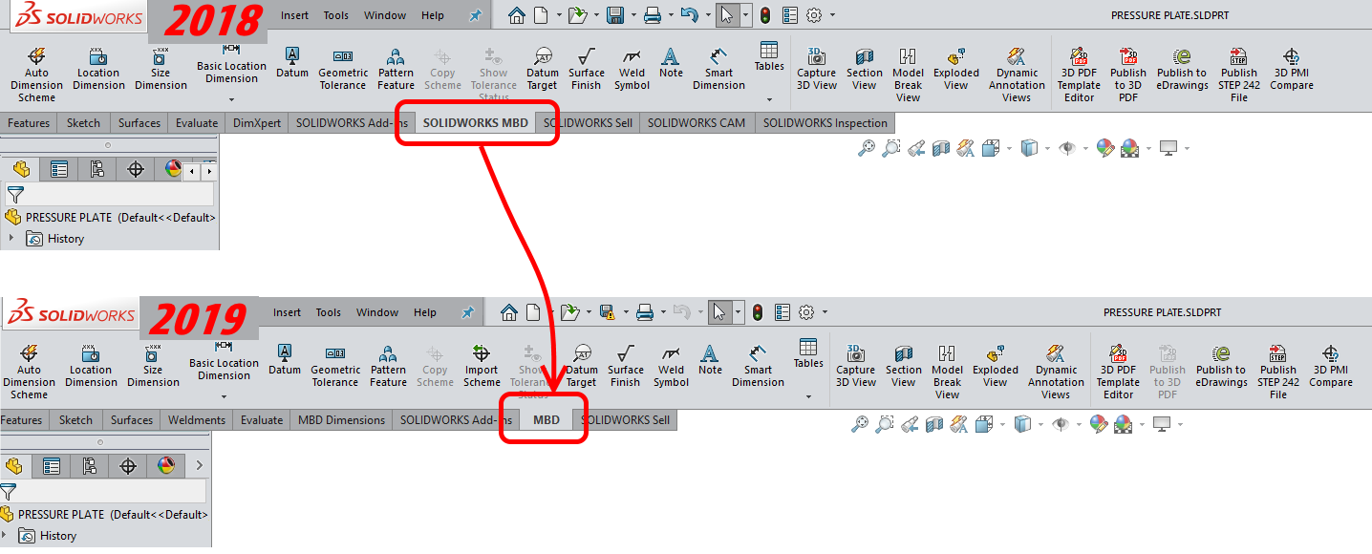Pin the 2019 menu bar

467,312
